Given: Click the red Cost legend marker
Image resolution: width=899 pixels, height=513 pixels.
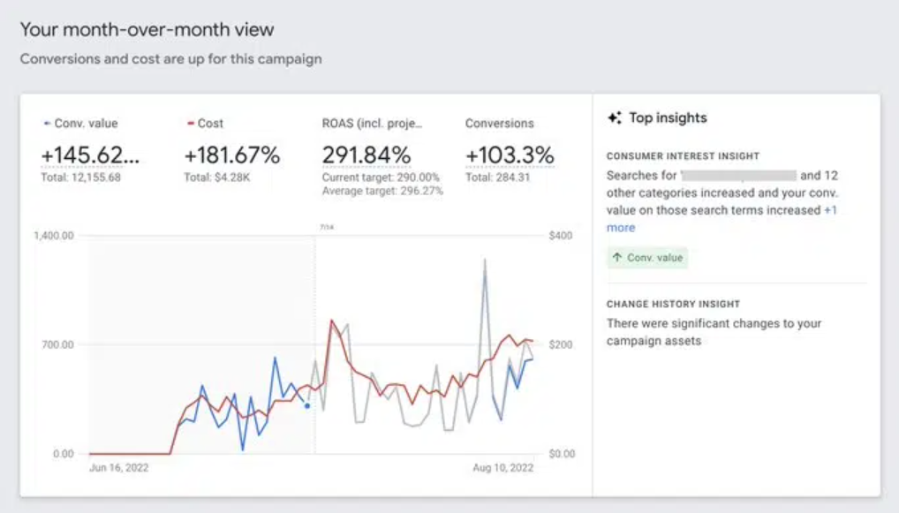Looking at the screenshot, I should click(192, 123).
